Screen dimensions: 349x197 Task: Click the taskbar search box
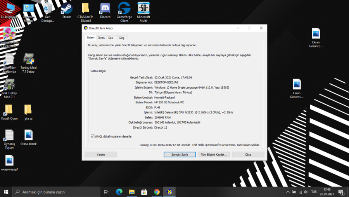pyautogui.click(x=56, y=192)
